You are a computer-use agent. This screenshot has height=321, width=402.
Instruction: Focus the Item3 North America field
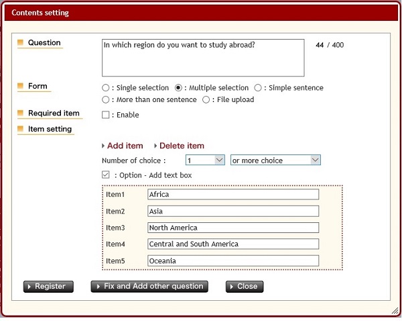[x=232, y=228]
